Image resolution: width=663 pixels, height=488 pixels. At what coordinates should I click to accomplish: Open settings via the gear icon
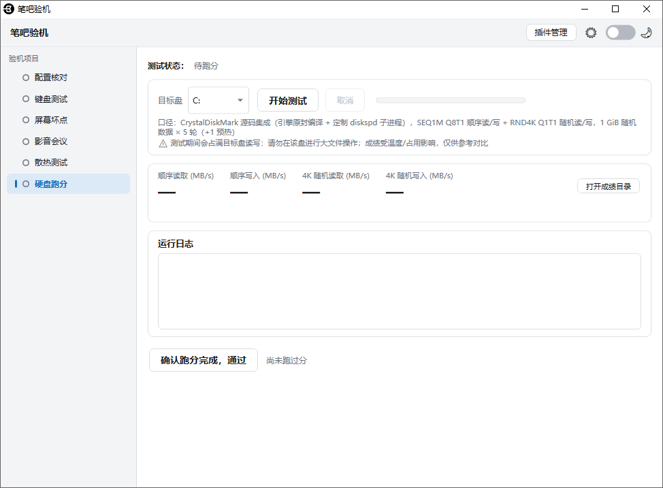point(591,33)
